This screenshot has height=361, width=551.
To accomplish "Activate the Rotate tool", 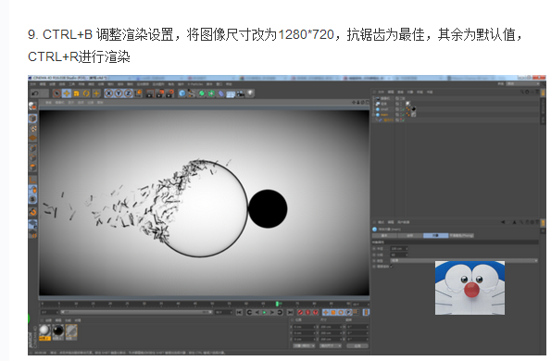I will (86, 93).
